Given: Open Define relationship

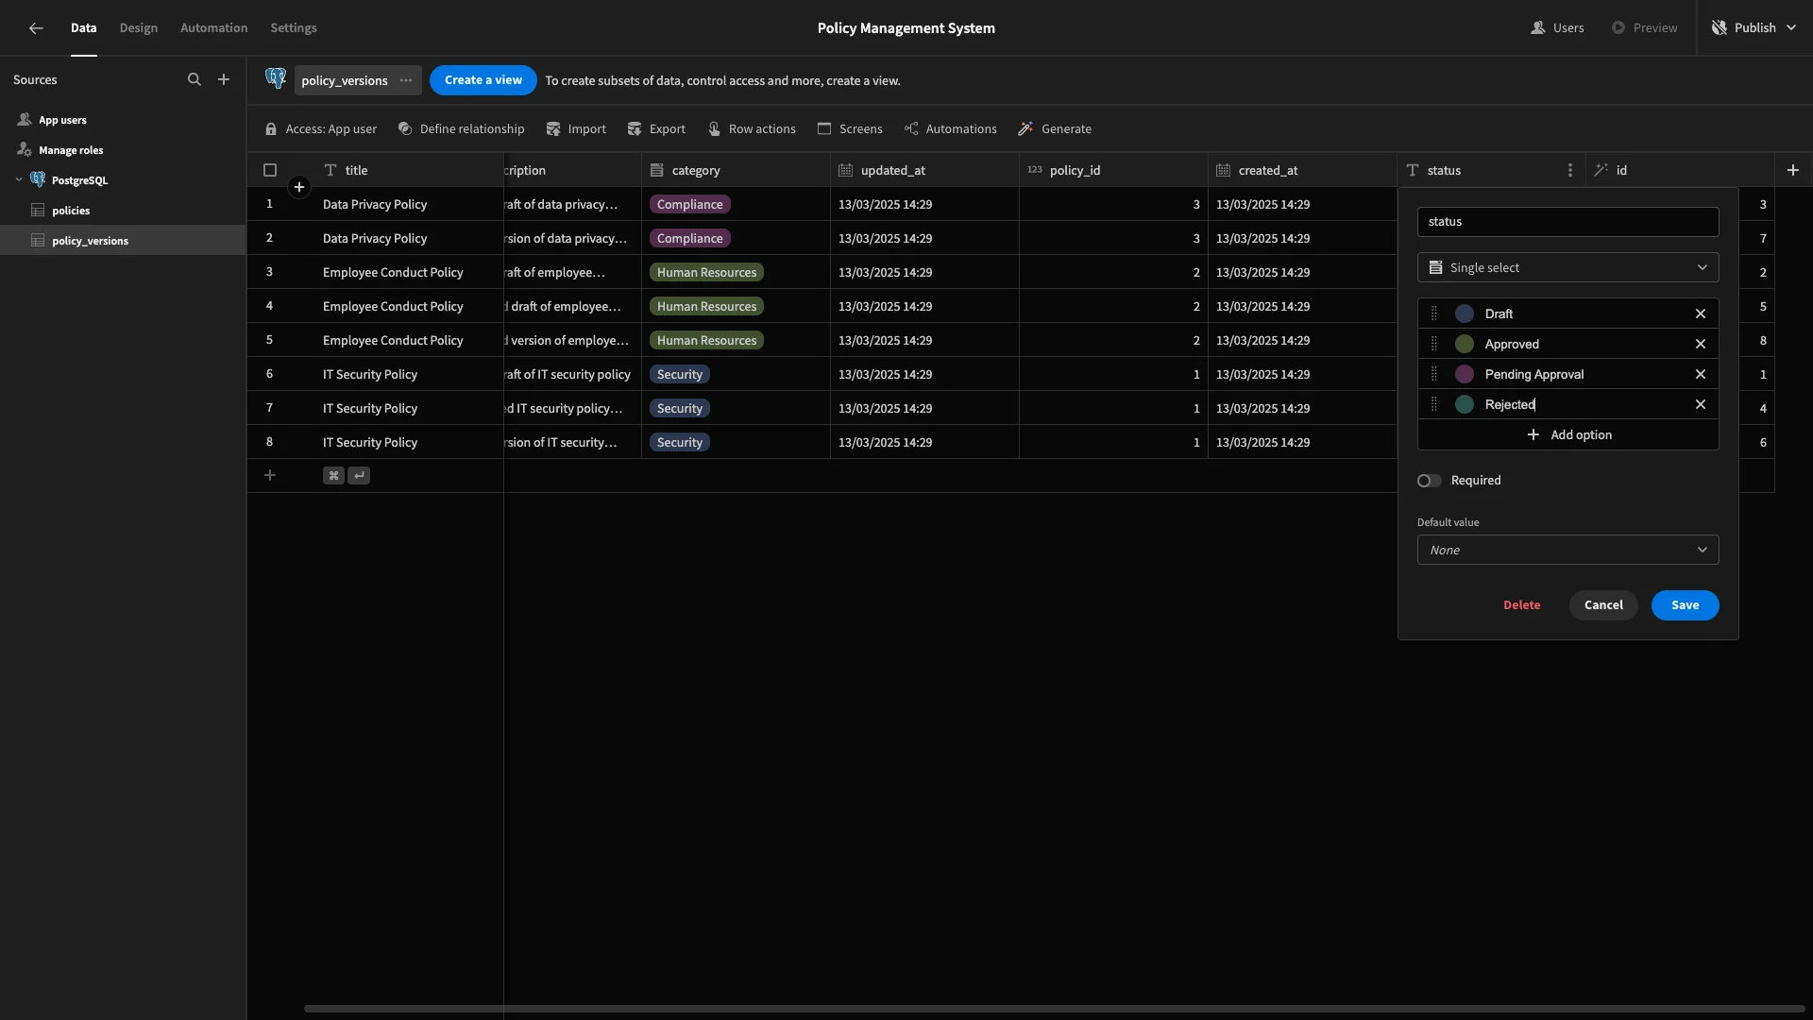Looking at the screenshot, I should 461,129.
